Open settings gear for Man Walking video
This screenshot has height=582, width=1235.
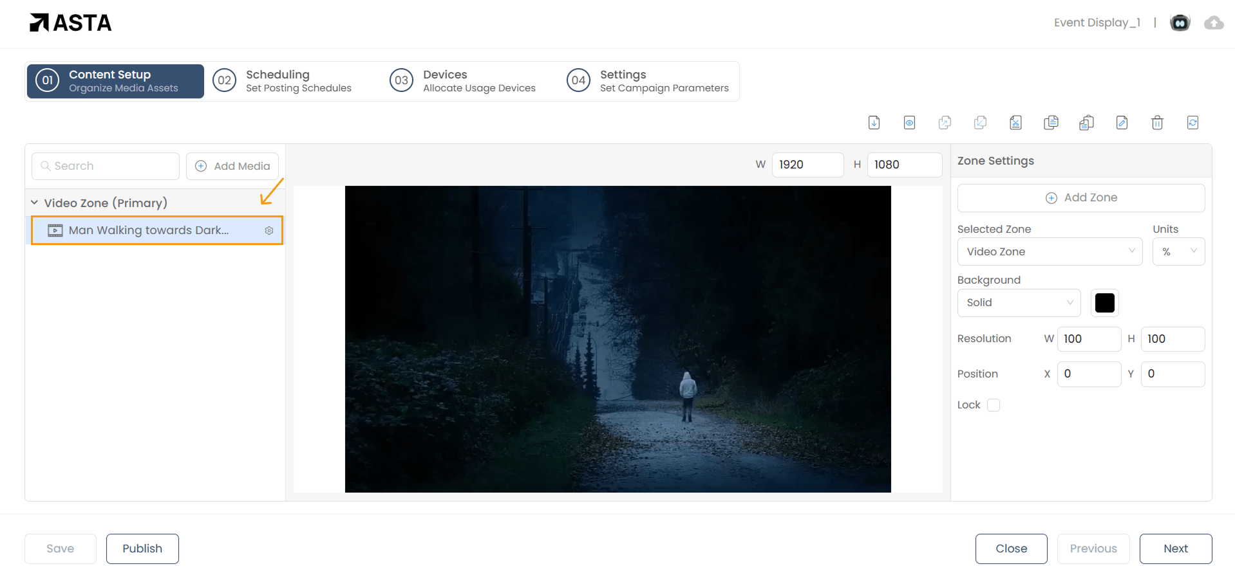coord(269,230)
